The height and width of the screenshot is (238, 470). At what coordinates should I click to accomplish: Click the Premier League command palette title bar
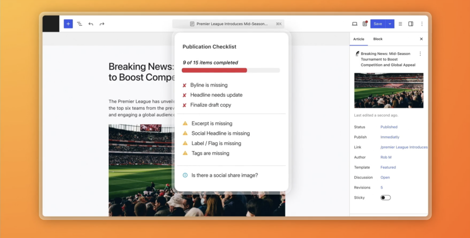[x=228, y=24]
